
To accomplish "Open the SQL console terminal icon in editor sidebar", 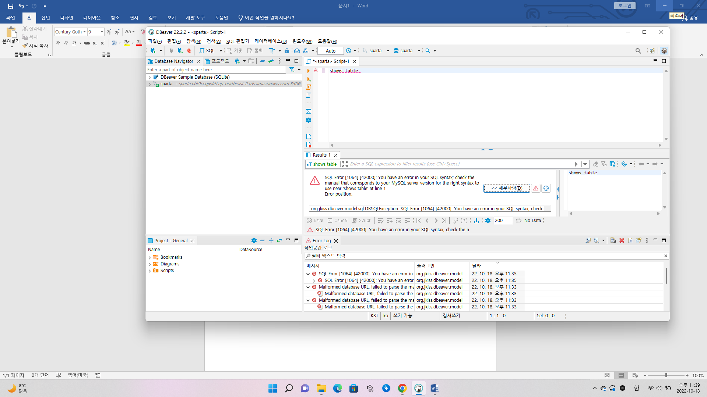I will coord(309,111).
